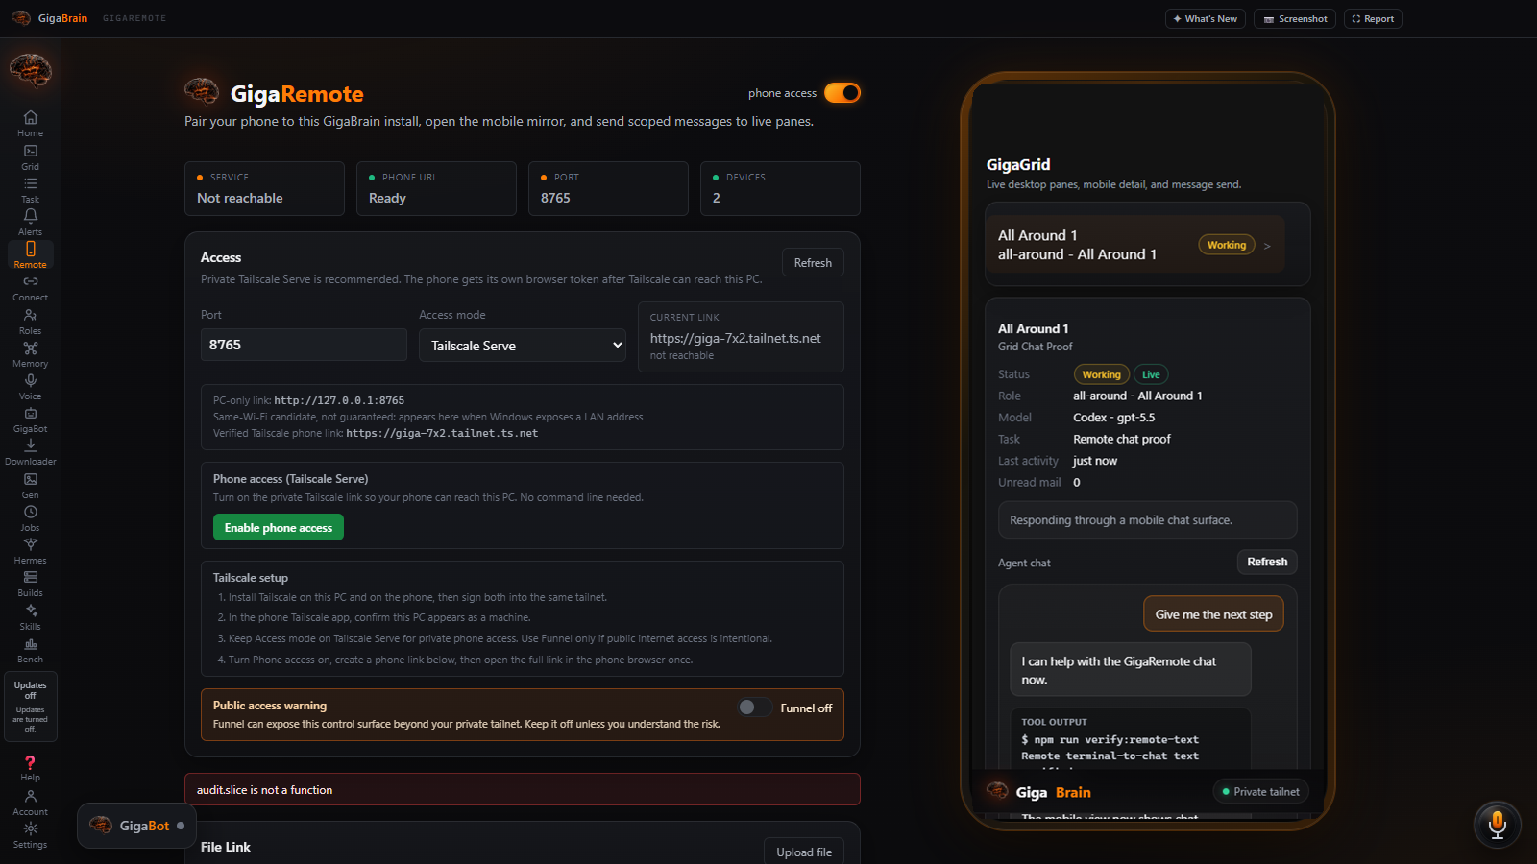Image resolution: width=1537 pixels, height=864 pixels.
Task: Click Upload file button
Action: [x=804, y=852]
